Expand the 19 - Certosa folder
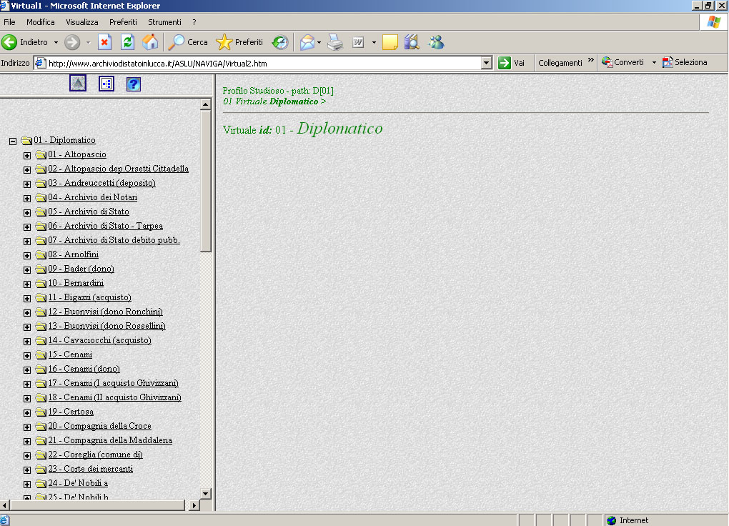Image resolution: width=729 pixels, height=526 pixels. (x=27, y=412)
